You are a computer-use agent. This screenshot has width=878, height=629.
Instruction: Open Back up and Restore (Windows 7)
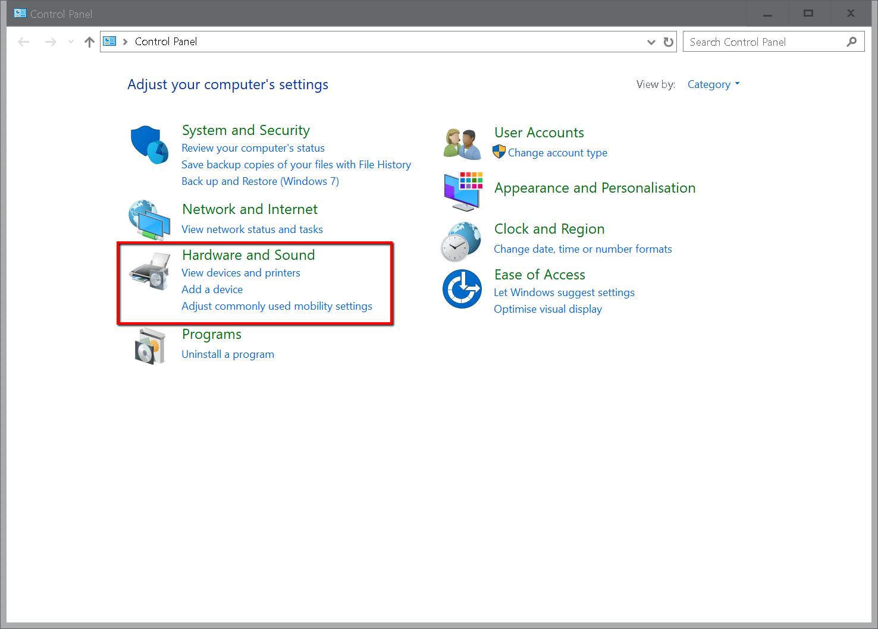pos(260,181)
